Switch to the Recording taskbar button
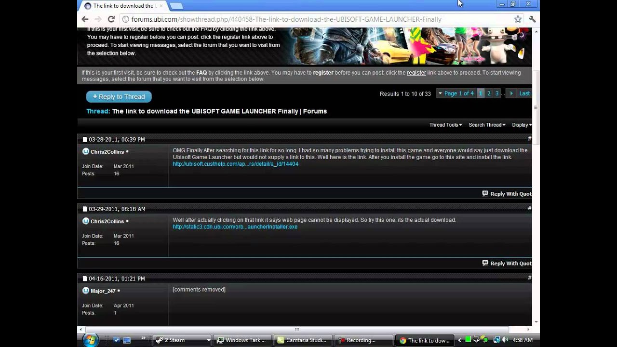617x347 pixels. click(x=363, y=340)
